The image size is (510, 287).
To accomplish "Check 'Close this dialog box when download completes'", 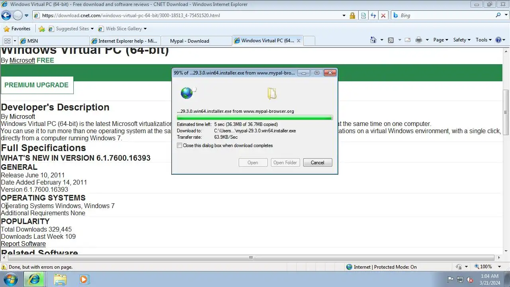I will [x=180, y=145].
